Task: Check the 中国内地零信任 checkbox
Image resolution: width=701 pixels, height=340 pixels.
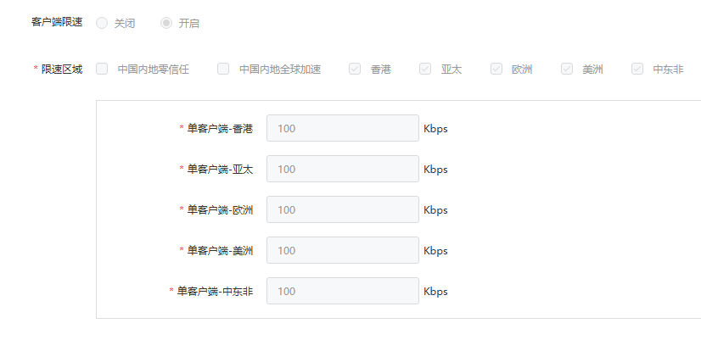Action: (102, 69)
